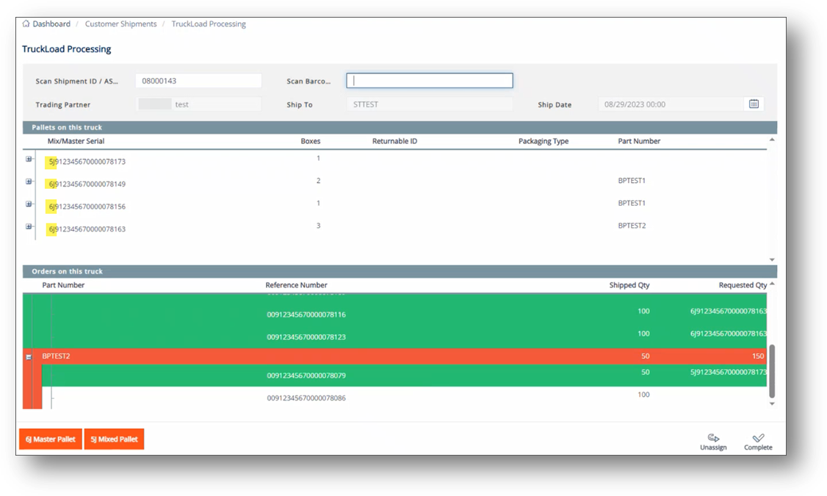Screen dimensions: 827x496
Task: Expand pallet 6J912345670000078163 row
Action: (x=29, y=226)
